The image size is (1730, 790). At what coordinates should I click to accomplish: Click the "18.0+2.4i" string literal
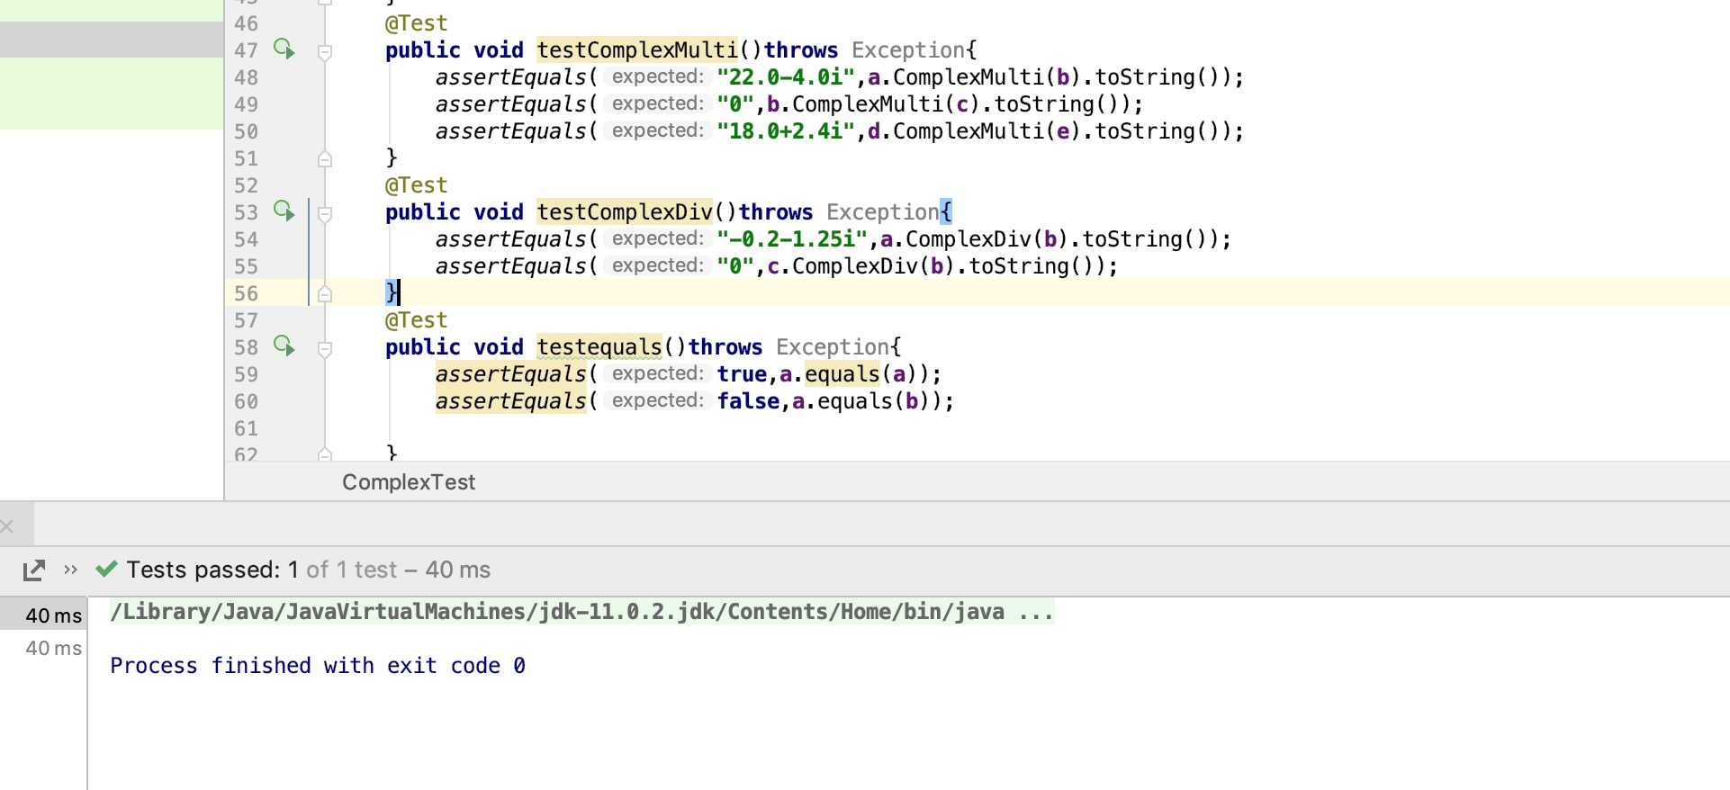click(786, 130)
